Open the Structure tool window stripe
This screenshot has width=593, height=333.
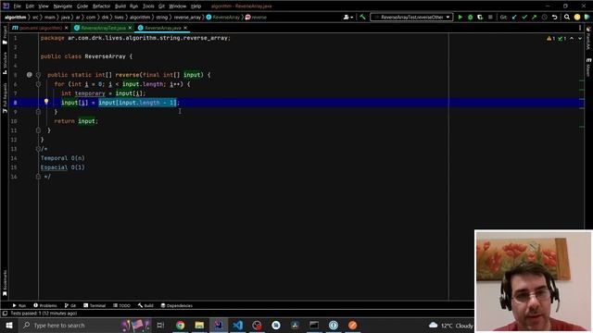click(5, 63)
